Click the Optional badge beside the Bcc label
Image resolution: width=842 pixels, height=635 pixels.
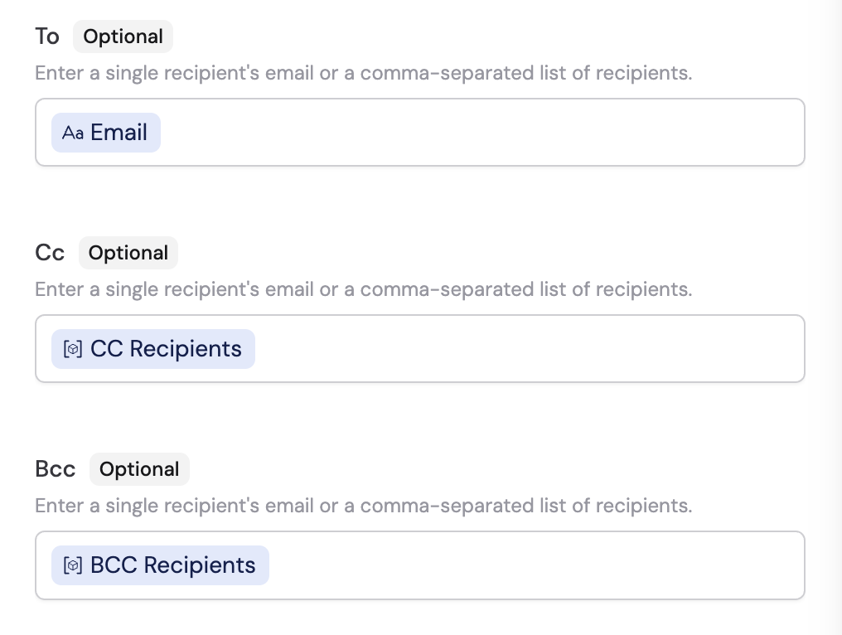point(139,469)
